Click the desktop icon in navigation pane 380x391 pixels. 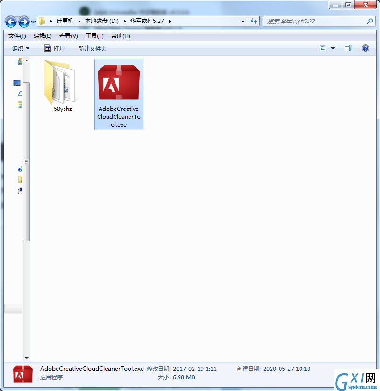[17, 83]
